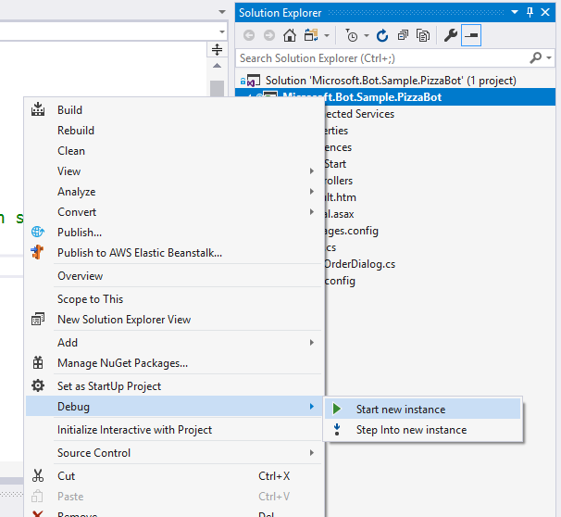Image resolution: width=561 pixels, height=517 pixels.
Task: Click the globe Publish icon
Action: (x=38, y=232)
